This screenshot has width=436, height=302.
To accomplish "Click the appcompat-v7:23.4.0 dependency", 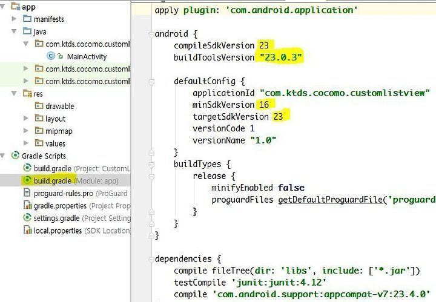I will (x=322, y=294).
